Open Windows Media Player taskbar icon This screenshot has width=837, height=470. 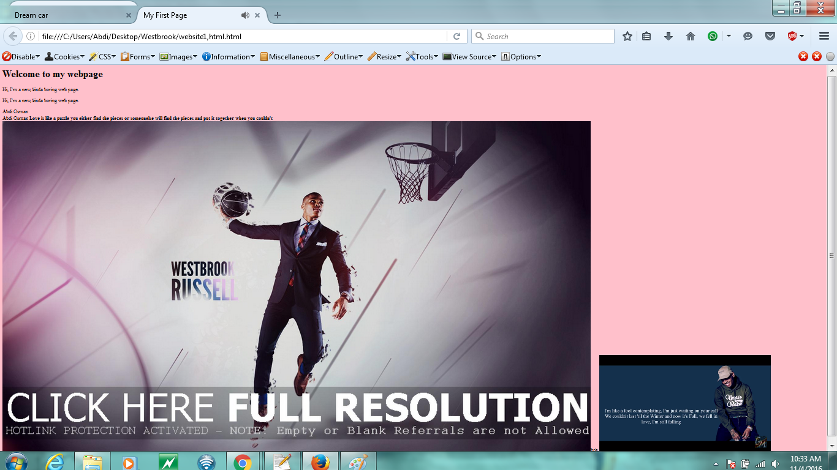tap(129, 462)
